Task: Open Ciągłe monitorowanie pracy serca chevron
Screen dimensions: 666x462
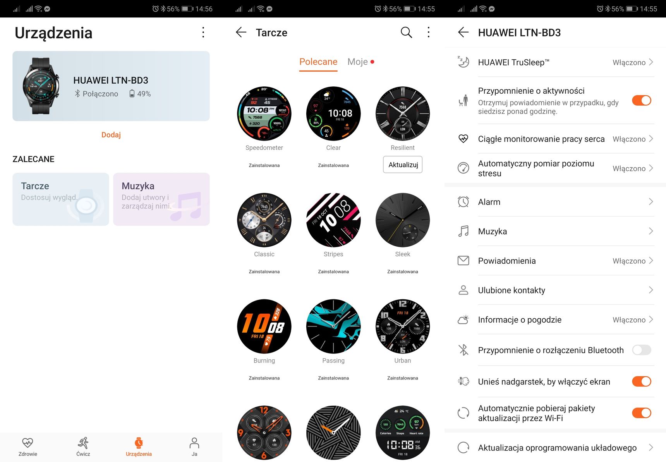Action: click(x=651, y=139)
